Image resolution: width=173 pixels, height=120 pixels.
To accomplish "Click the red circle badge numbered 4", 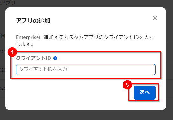I will click(12, 52).
